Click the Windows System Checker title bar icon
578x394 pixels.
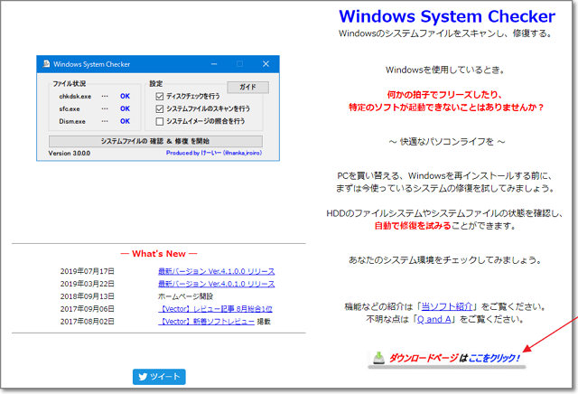(45, 64)
